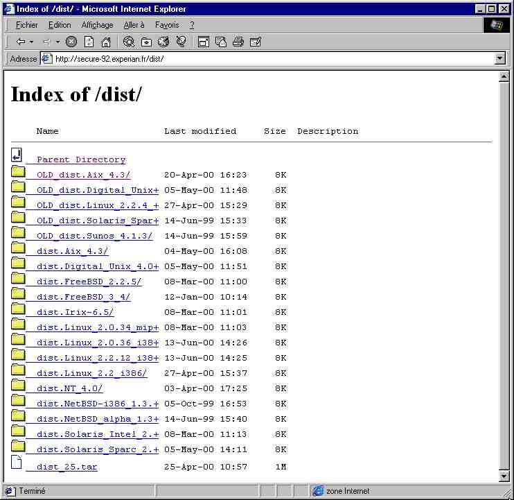Expand the address bar dropdown arrow
Image resolution: width=514 pixels, height=500 pixels.
coord(499,59)
